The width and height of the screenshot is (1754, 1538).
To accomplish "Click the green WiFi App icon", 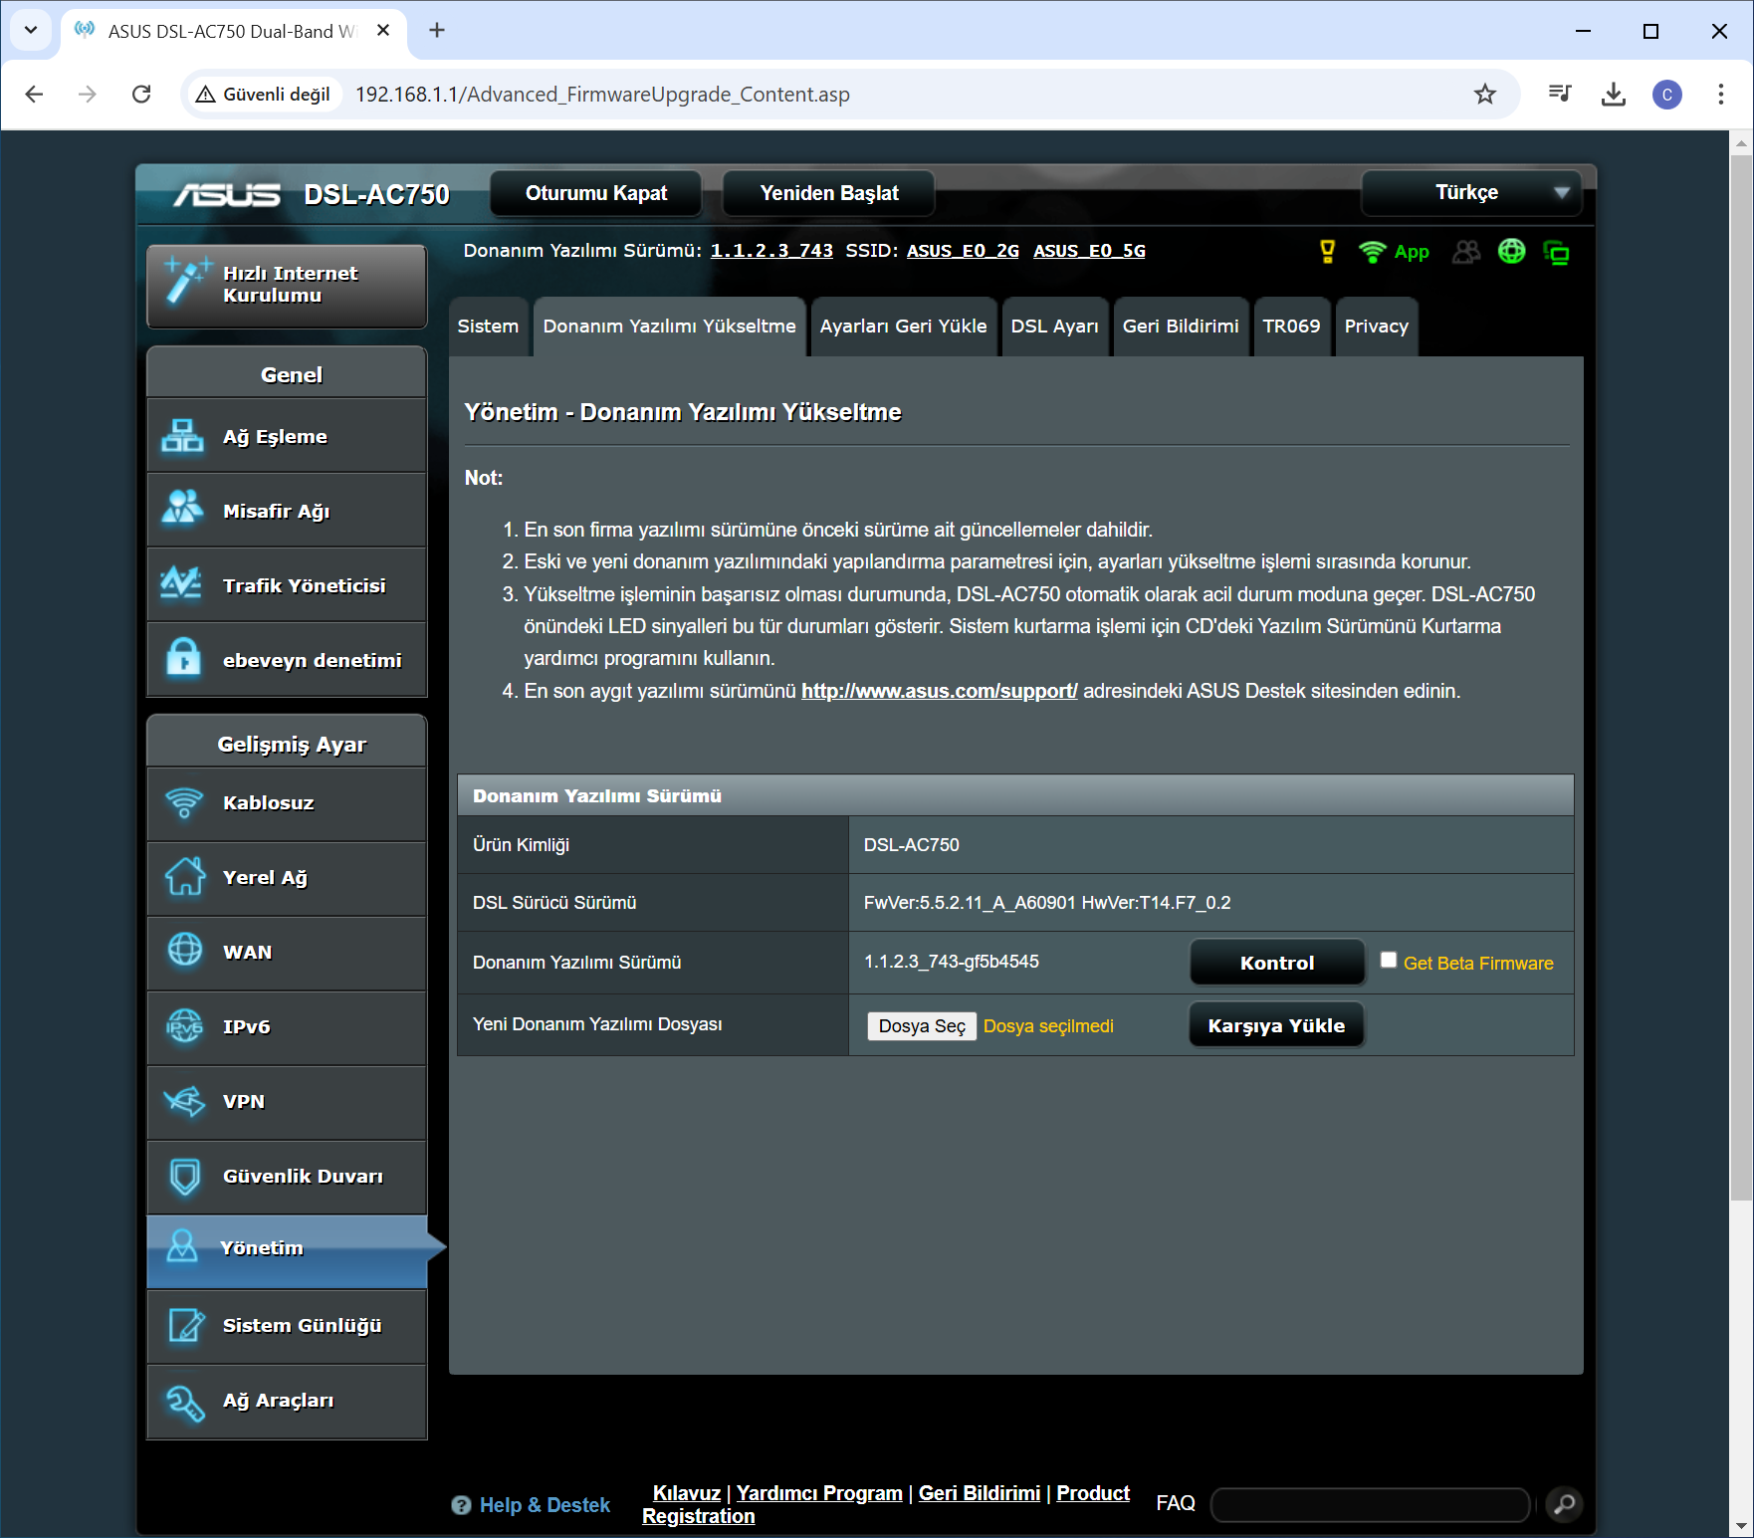I will tap(1394, 252).
